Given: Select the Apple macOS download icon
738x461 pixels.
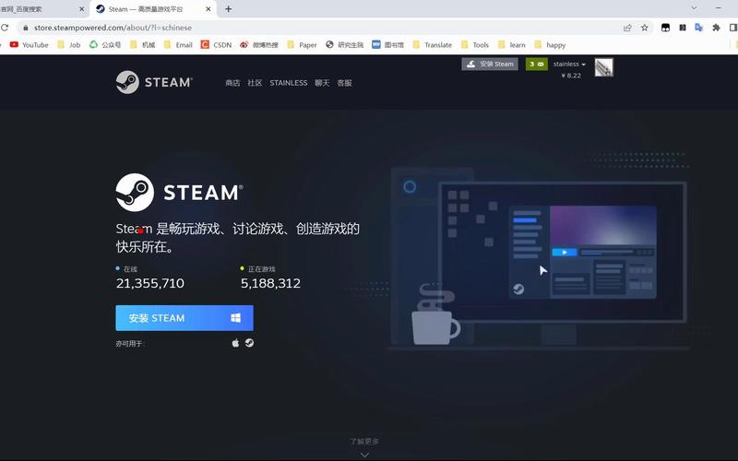Looking at the screenshot, I should 235,343.
